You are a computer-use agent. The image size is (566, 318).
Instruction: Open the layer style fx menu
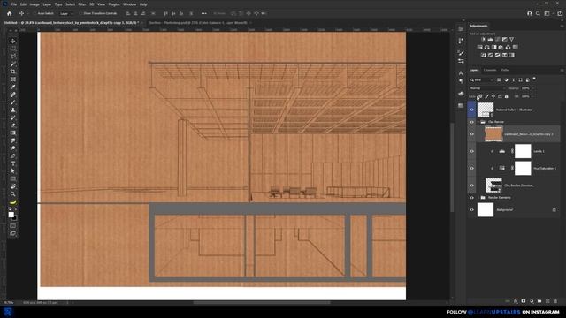coord(516,301)
